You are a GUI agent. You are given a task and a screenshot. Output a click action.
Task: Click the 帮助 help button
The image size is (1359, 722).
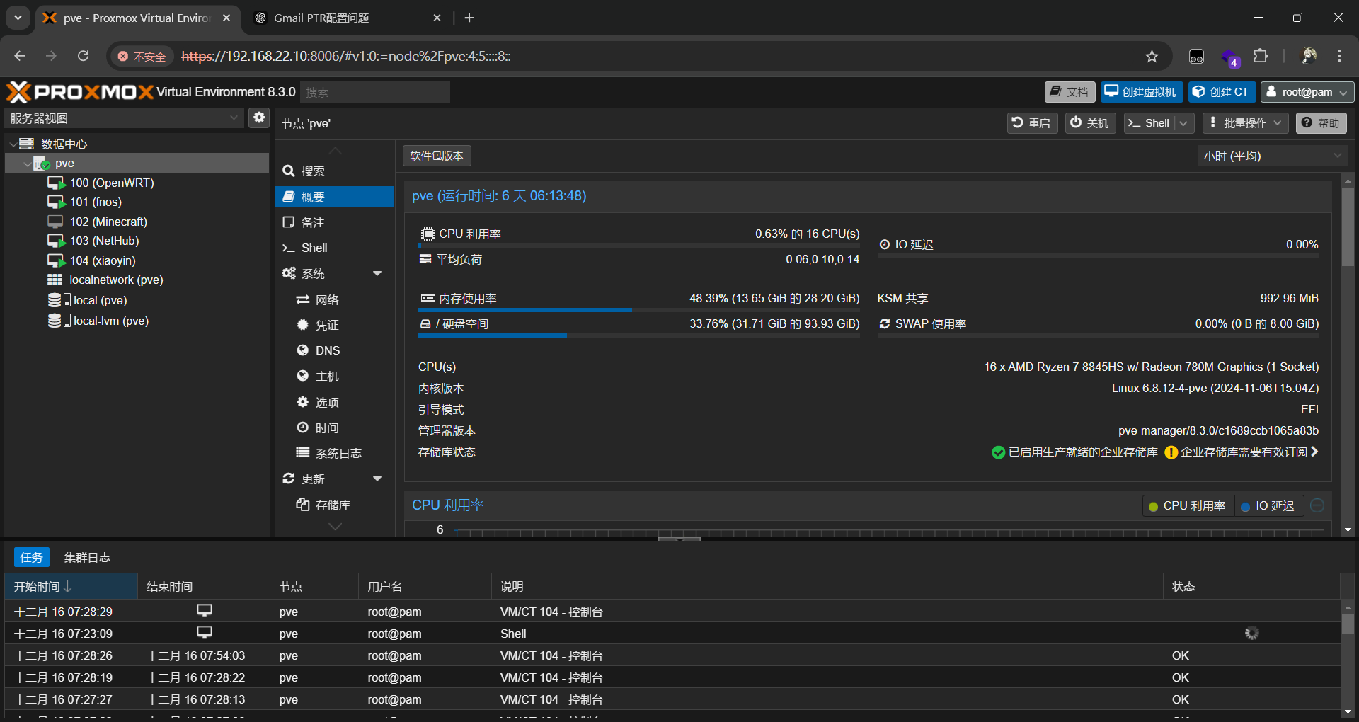pyautogui.click(x=1321, y=122)
